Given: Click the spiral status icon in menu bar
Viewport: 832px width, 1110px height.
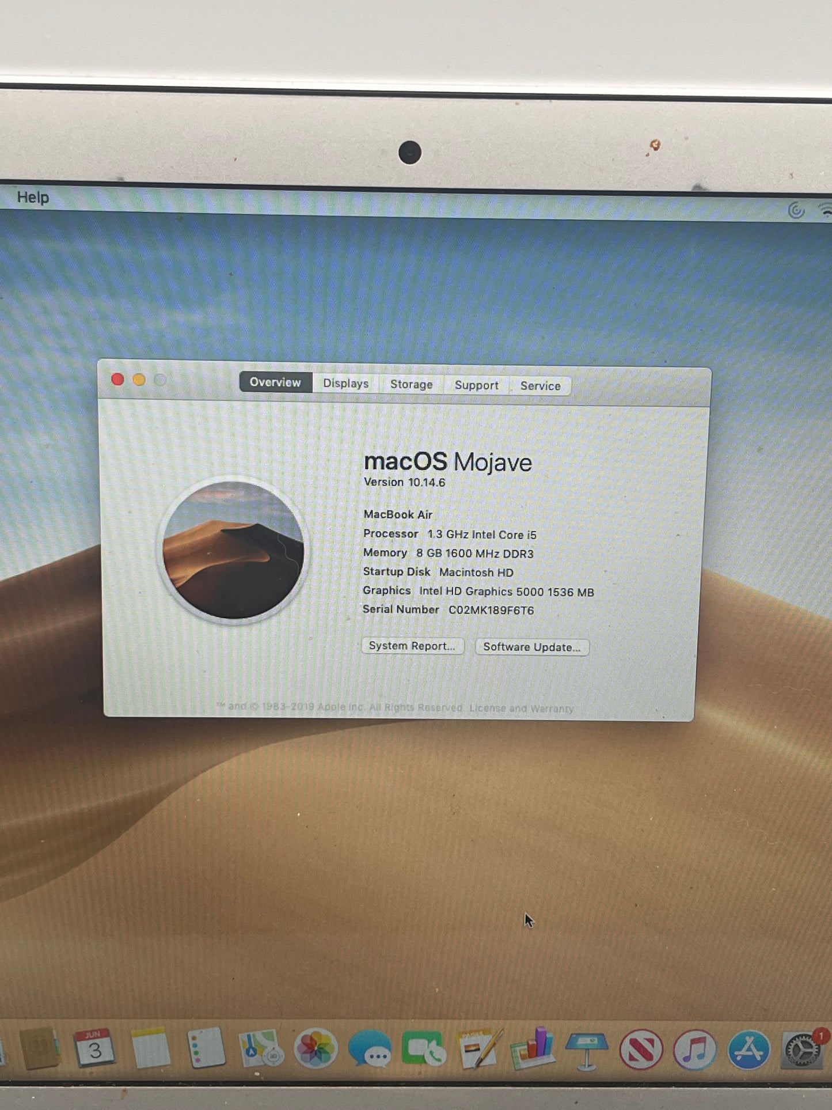Looking at the screenshot, I should (796, 210).
